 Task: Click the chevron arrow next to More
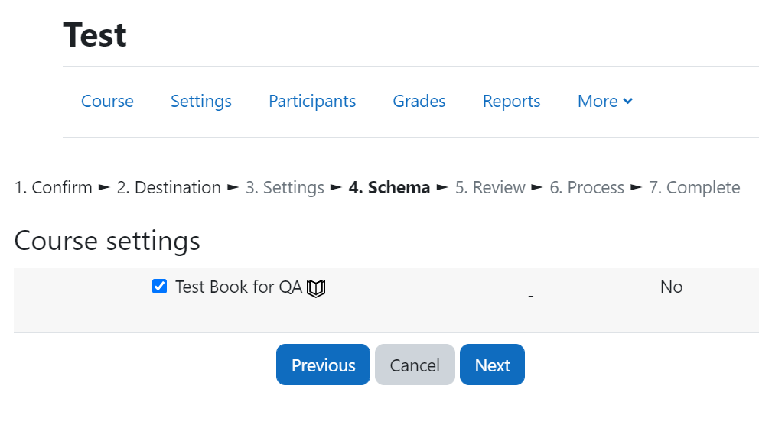coord(628,101)
